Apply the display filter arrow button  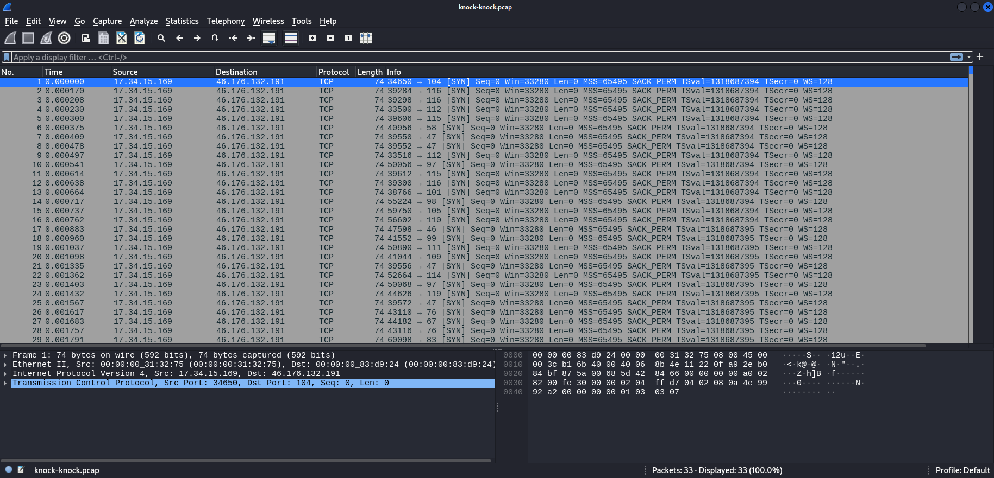pyautogui.click(x=956, y=57)
